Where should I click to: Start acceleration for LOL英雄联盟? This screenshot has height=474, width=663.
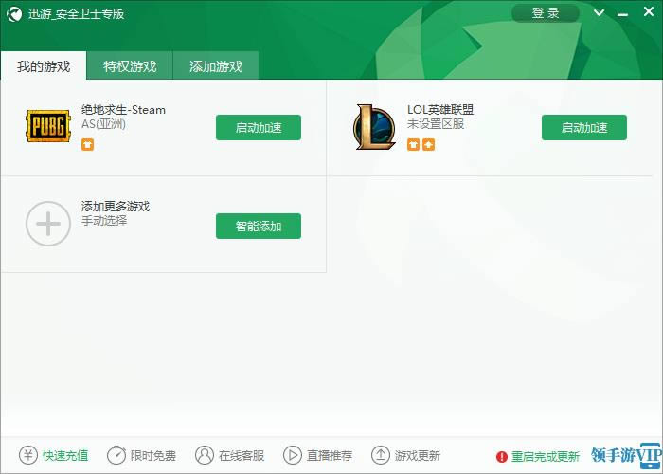pos(584,127)
